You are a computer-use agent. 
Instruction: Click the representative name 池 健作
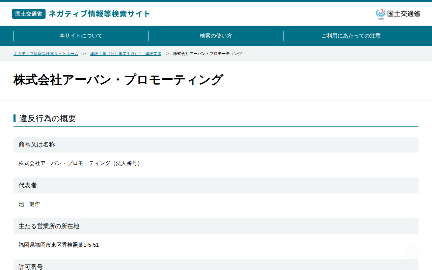coord(29,204)
